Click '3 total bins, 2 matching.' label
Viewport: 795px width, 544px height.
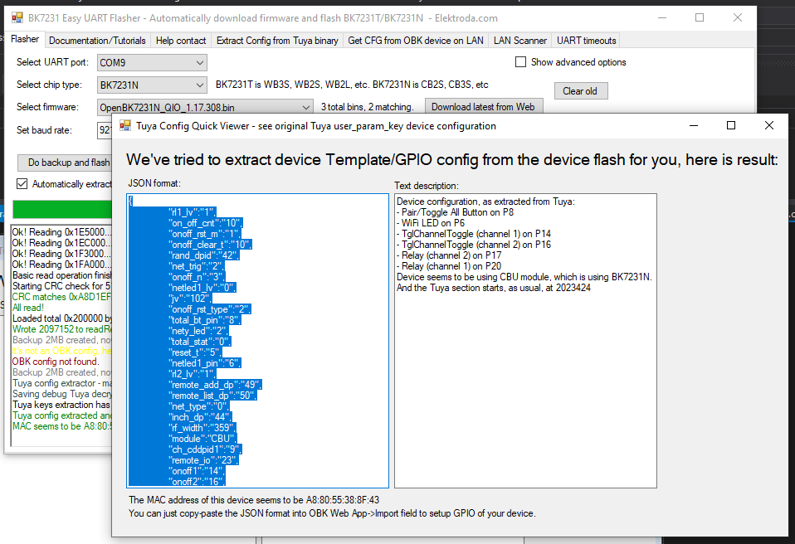[x=367, y=107]
